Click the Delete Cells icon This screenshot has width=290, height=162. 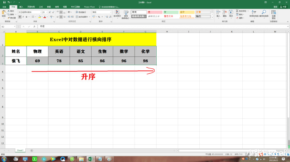click(x=225, y=14)
